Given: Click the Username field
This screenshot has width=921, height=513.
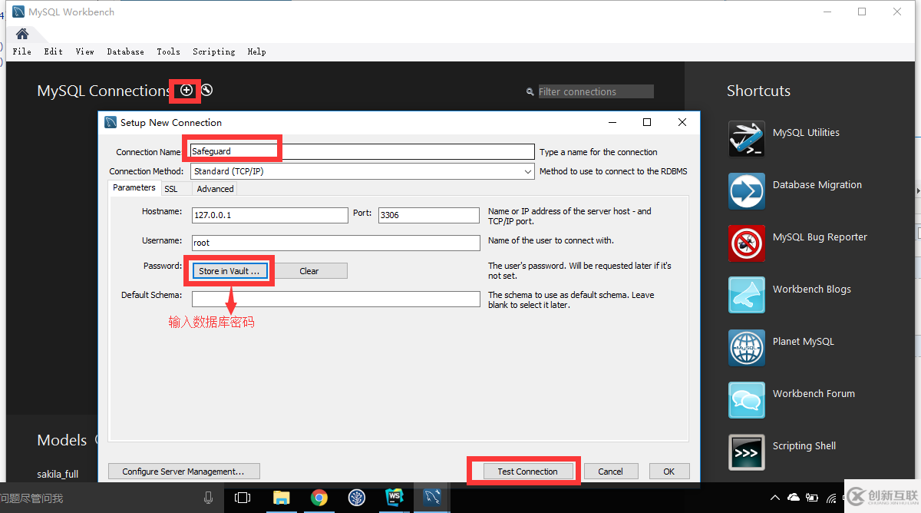Looking at the screenshot, I should pyautogui.click(x=335, y=243).
